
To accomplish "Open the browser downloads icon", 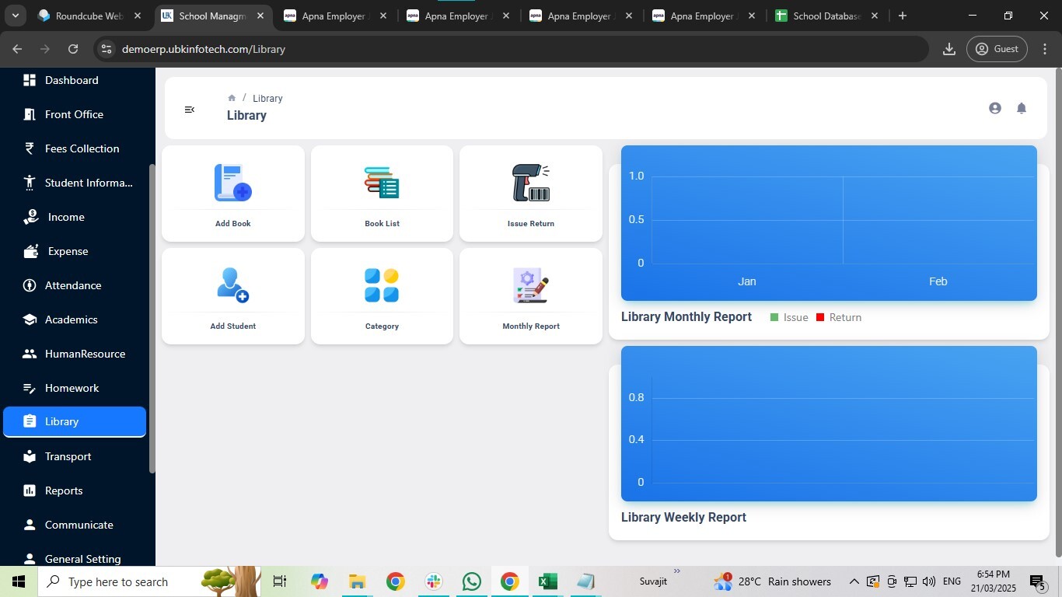I will (948, 49).
